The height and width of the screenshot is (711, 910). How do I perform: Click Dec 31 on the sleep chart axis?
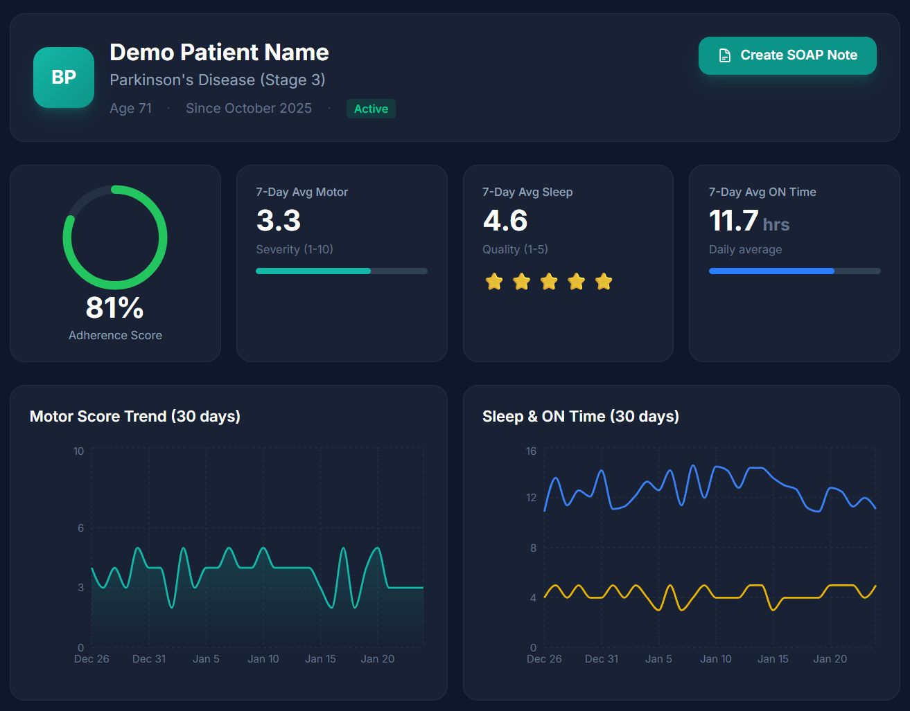point(602,659)
